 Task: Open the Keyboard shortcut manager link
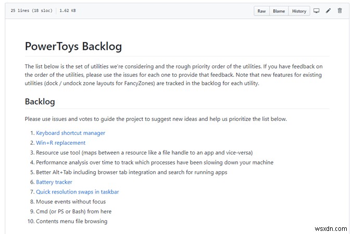[70, 133]
